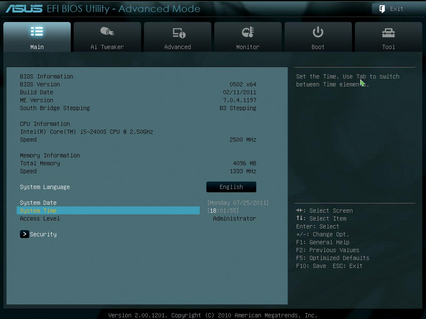Screen dimensions: 426x319
Task: Click the Exit button label
Action: pyautogui.click(x=396, y=9)
